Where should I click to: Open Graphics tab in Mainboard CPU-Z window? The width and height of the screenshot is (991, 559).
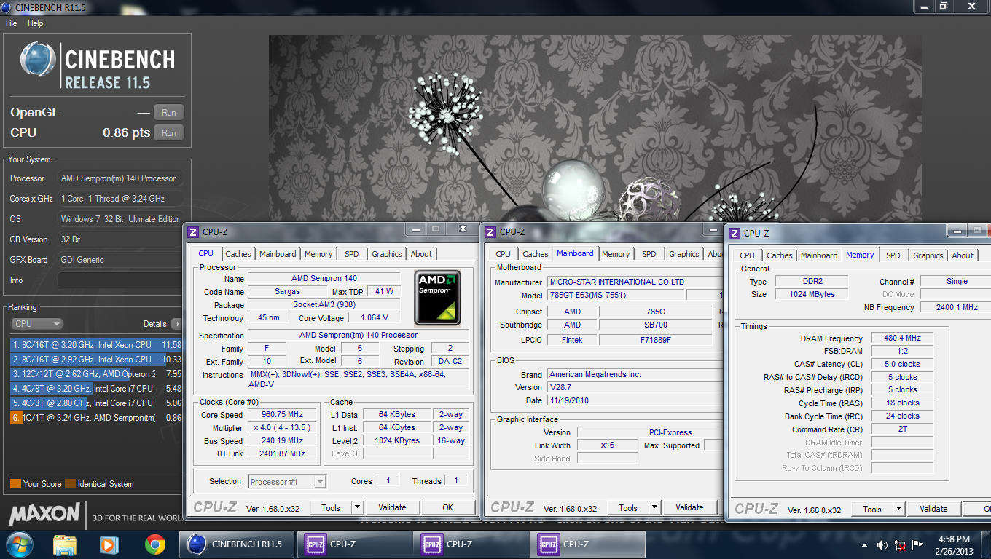coord(684,254)
